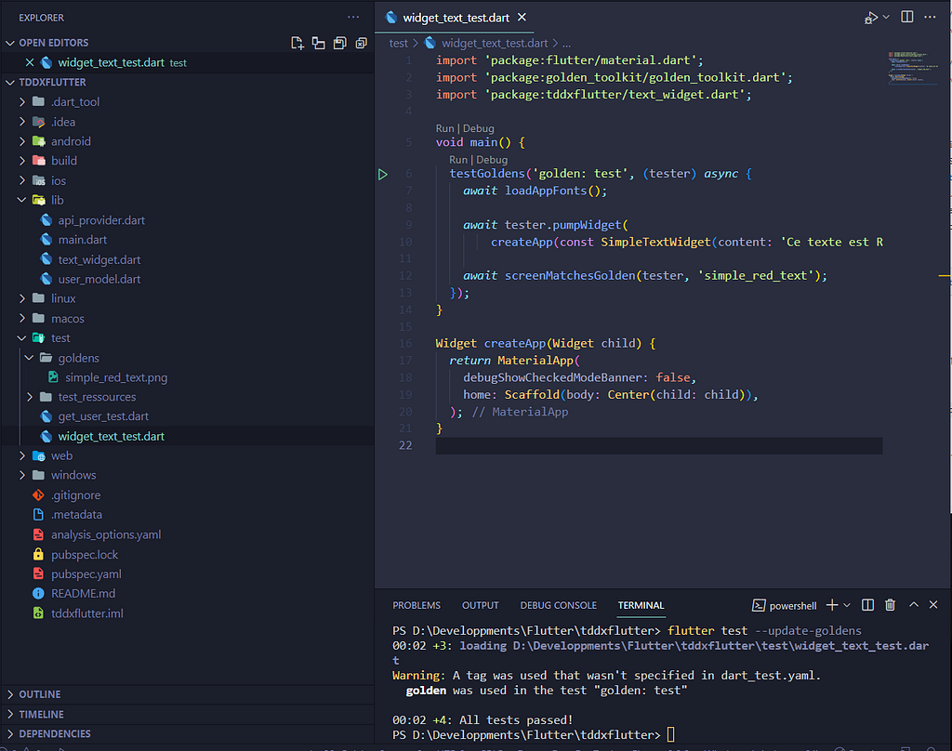The width and height of the screenshot is (952, 751).
Task: Open pubspec.lock file
Action: pos(187,555)
